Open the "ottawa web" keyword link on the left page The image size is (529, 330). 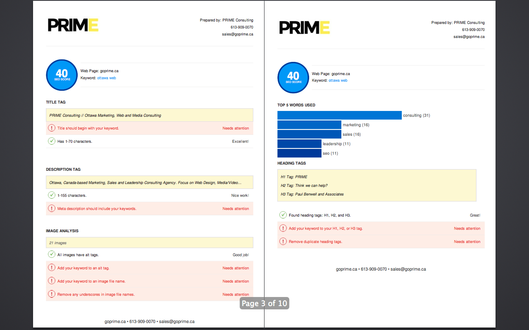click(x=107, y=78)
